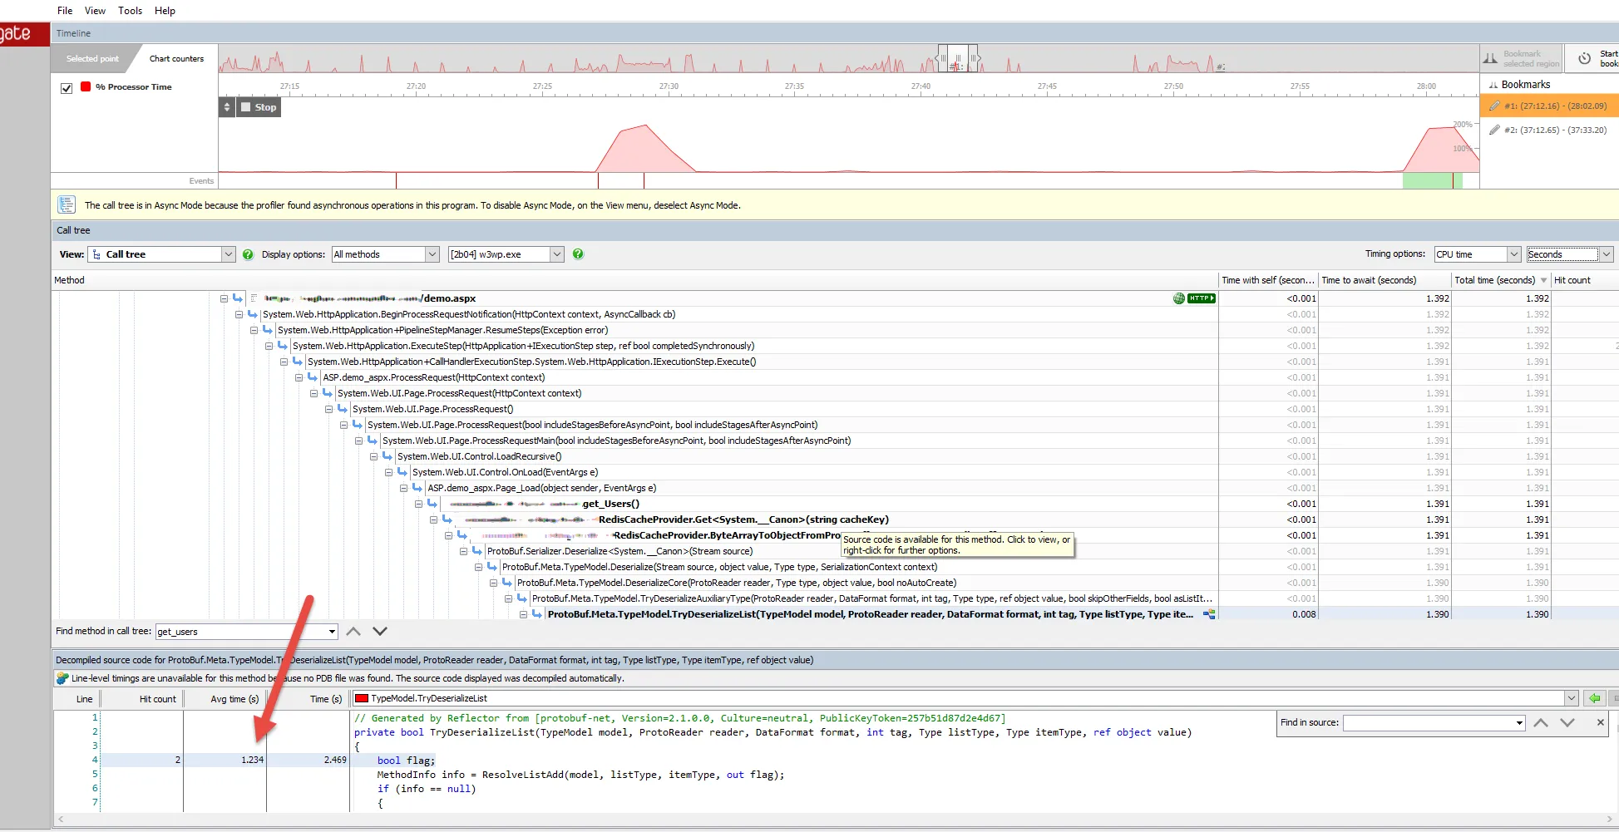Screen dimensions: 1619x832
Task: Click the globe icon on the demo.aspx row
Action: point(1179,298)
